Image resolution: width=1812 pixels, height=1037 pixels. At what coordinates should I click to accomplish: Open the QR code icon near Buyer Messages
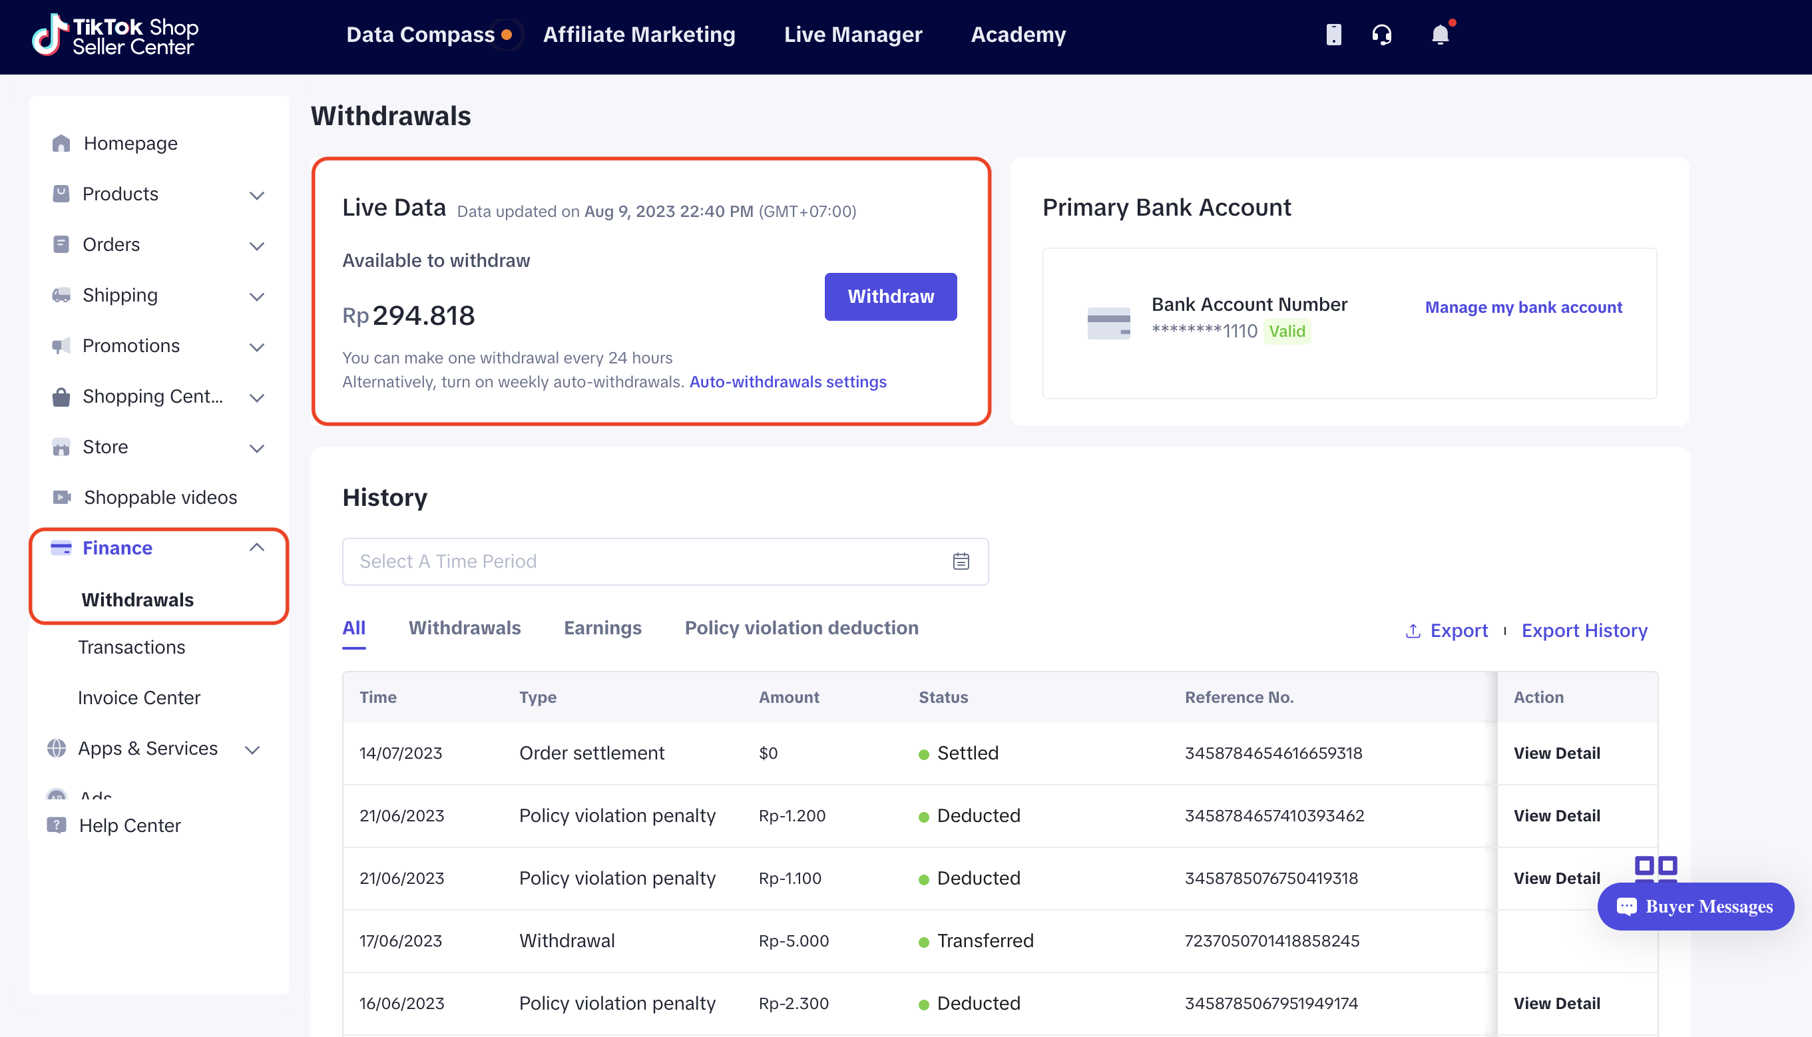[1656, 867]
